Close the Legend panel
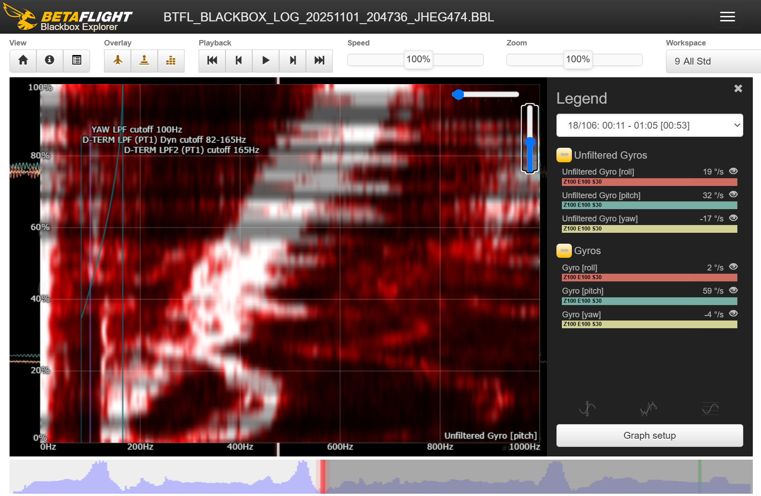The width and height of the screenshot is (761, 496). pos(738,89)
